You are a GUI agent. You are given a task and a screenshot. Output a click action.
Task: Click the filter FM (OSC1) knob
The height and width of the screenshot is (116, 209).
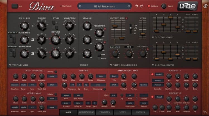(143, 53)
